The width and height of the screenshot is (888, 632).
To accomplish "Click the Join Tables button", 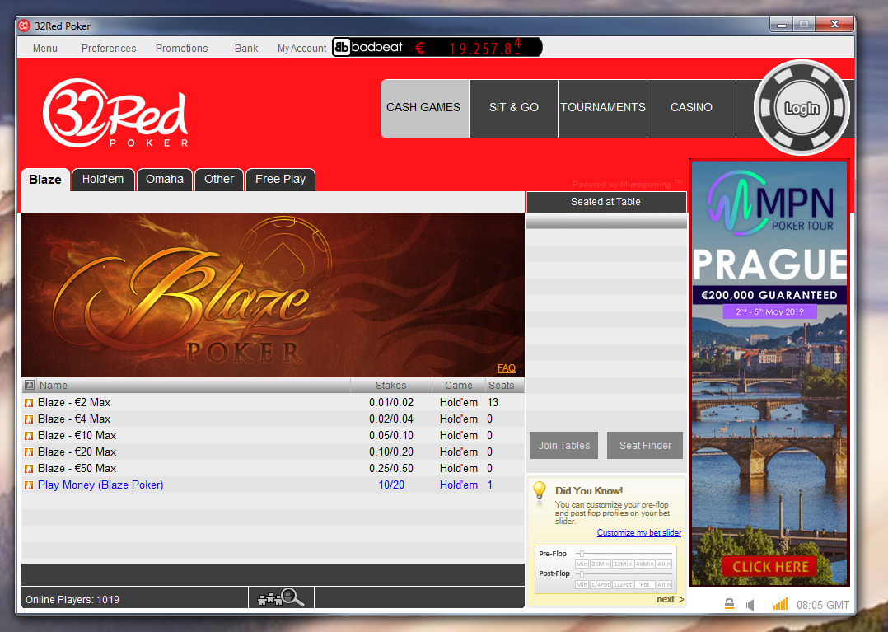I will 564,446.
